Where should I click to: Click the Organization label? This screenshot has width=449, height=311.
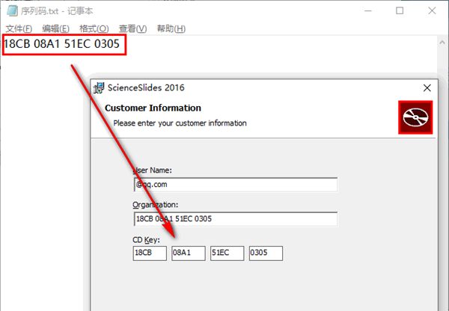[x=155, y=205]
